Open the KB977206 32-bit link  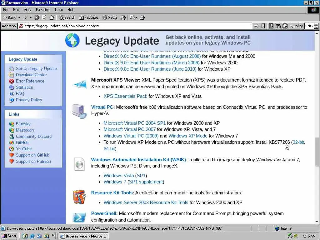[x=298, y=142]
